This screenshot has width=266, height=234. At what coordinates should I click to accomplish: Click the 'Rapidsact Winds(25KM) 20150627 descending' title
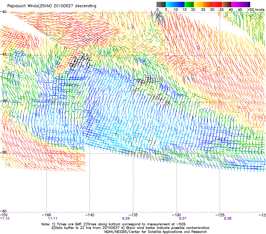52,6
